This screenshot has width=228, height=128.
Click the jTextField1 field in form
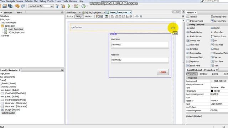[140, 44]
